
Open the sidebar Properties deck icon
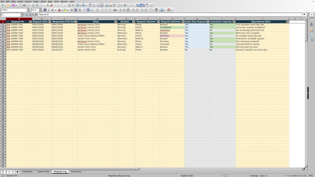click(x=312, y=20)
